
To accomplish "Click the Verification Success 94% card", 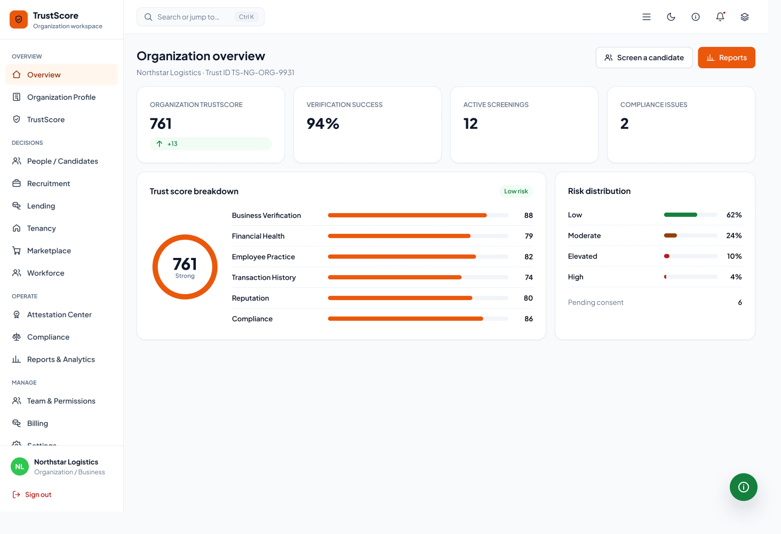I will point(368,125).
